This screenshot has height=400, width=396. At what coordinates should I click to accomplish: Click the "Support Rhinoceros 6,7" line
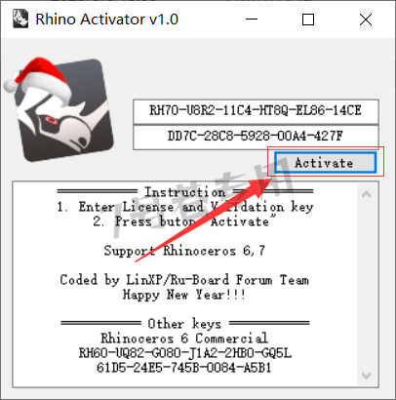click(x=184, y=251)
